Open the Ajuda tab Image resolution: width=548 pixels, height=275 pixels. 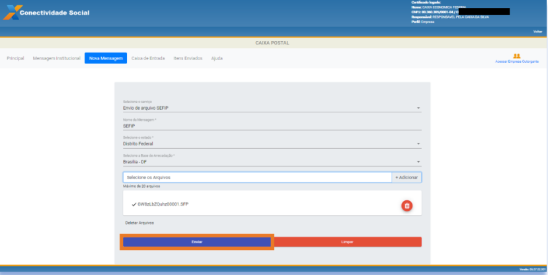click(x=217, y=58)
